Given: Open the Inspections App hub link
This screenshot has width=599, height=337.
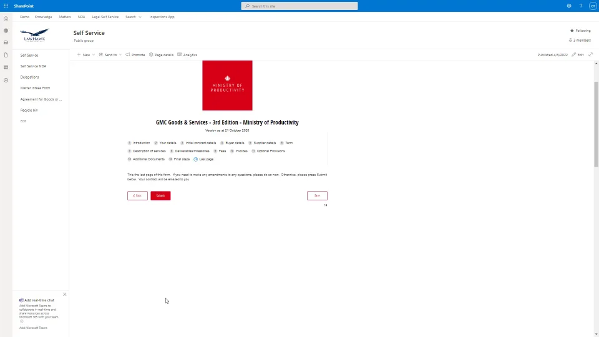Looking at the screenshot, I should [162, 17].
